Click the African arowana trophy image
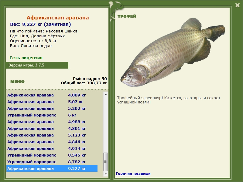 (x=173, y=52)
